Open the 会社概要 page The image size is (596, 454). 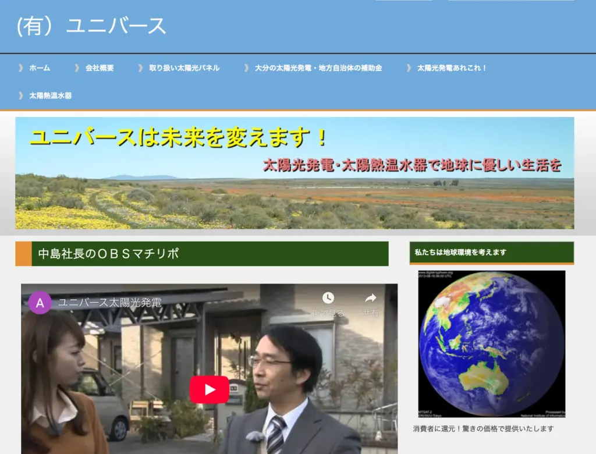click(x=100, y=68)
